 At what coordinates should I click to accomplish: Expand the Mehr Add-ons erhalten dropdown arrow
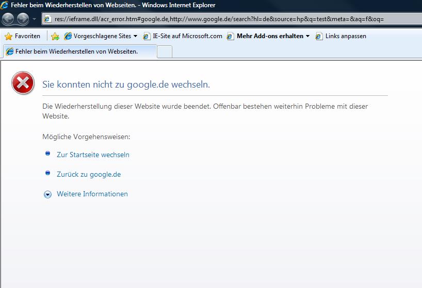[x=307, y=36]
